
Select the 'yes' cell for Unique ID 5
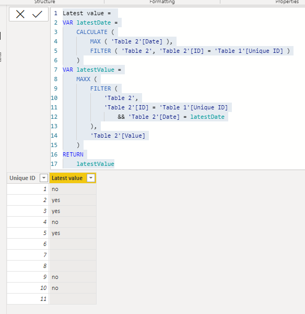(x=73, y=233)
